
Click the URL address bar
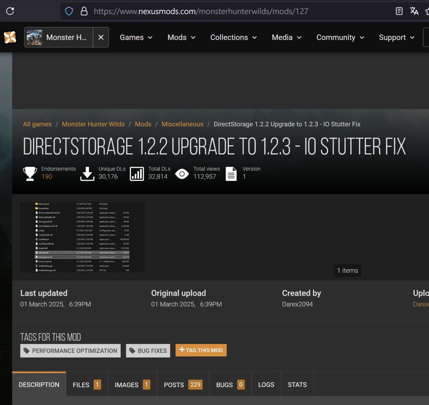click(x=214, y=11)
